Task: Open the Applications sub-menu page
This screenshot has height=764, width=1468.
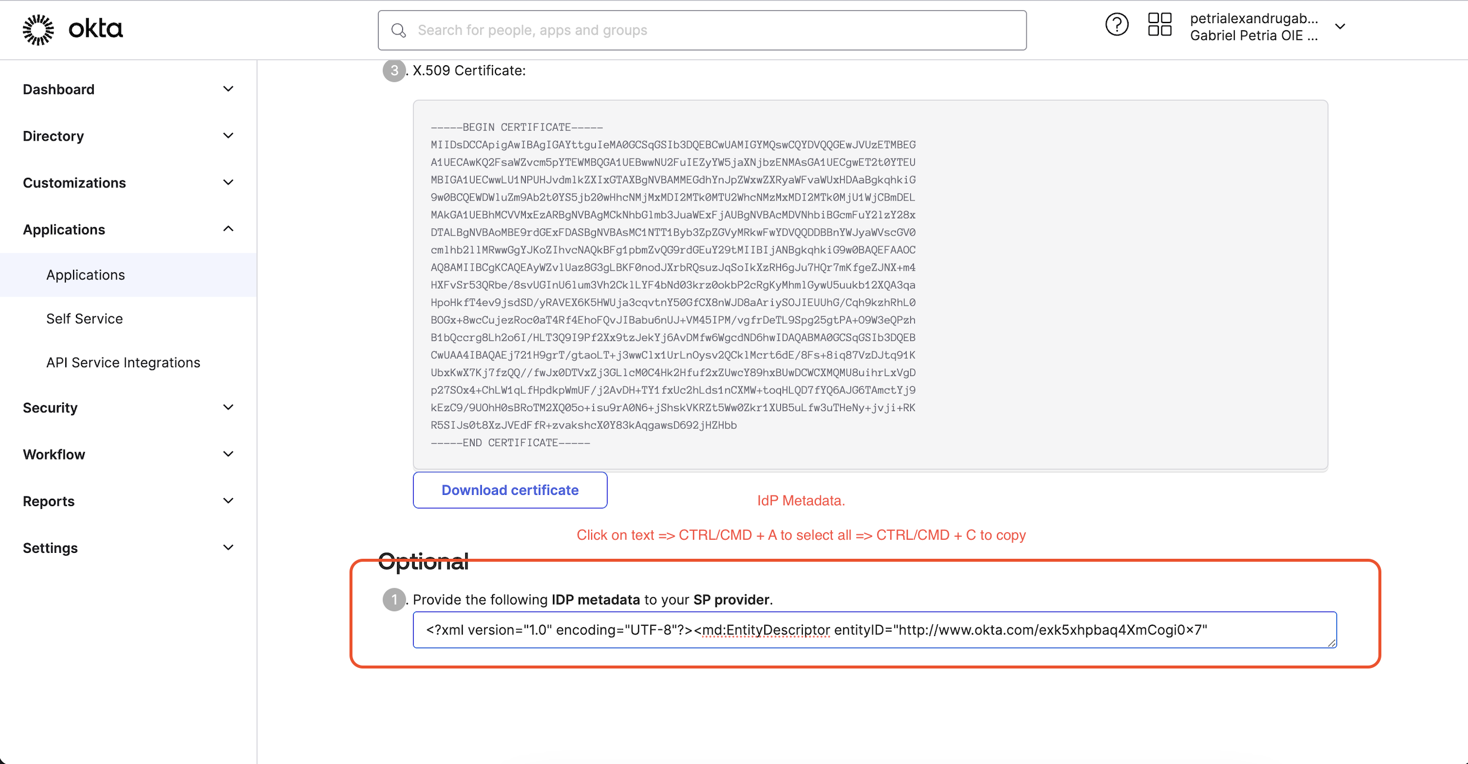Action: [x=86, y=275]
